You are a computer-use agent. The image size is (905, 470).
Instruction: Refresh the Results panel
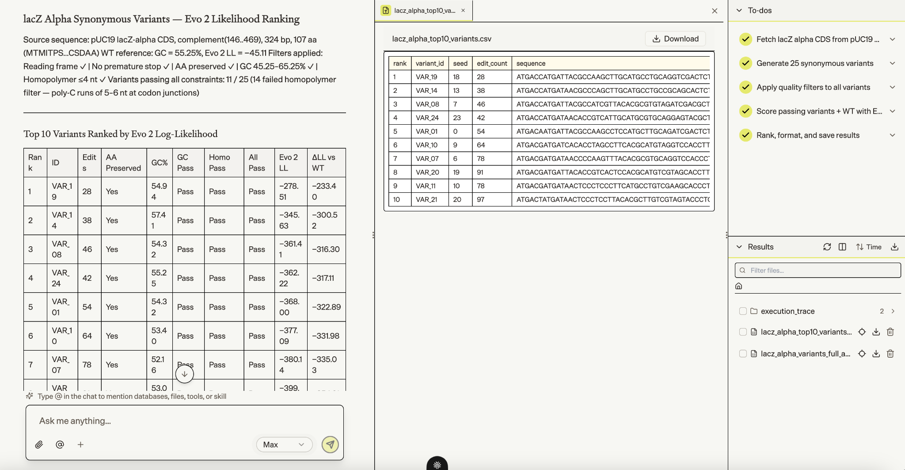(827, 247)
